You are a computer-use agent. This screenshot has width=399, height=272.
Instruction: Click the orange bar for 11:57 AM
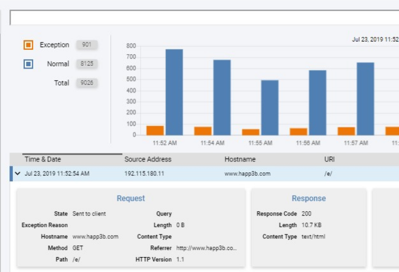coord(346,131)
